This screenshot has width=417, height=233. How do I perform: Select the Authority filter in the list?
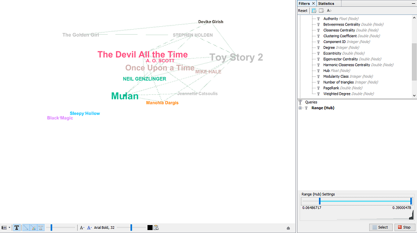coord(341,19)
